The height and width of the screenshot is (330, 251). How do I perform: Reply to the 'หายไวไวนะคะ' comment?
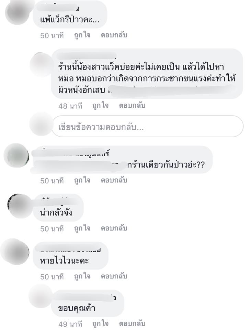coord(114,276)
